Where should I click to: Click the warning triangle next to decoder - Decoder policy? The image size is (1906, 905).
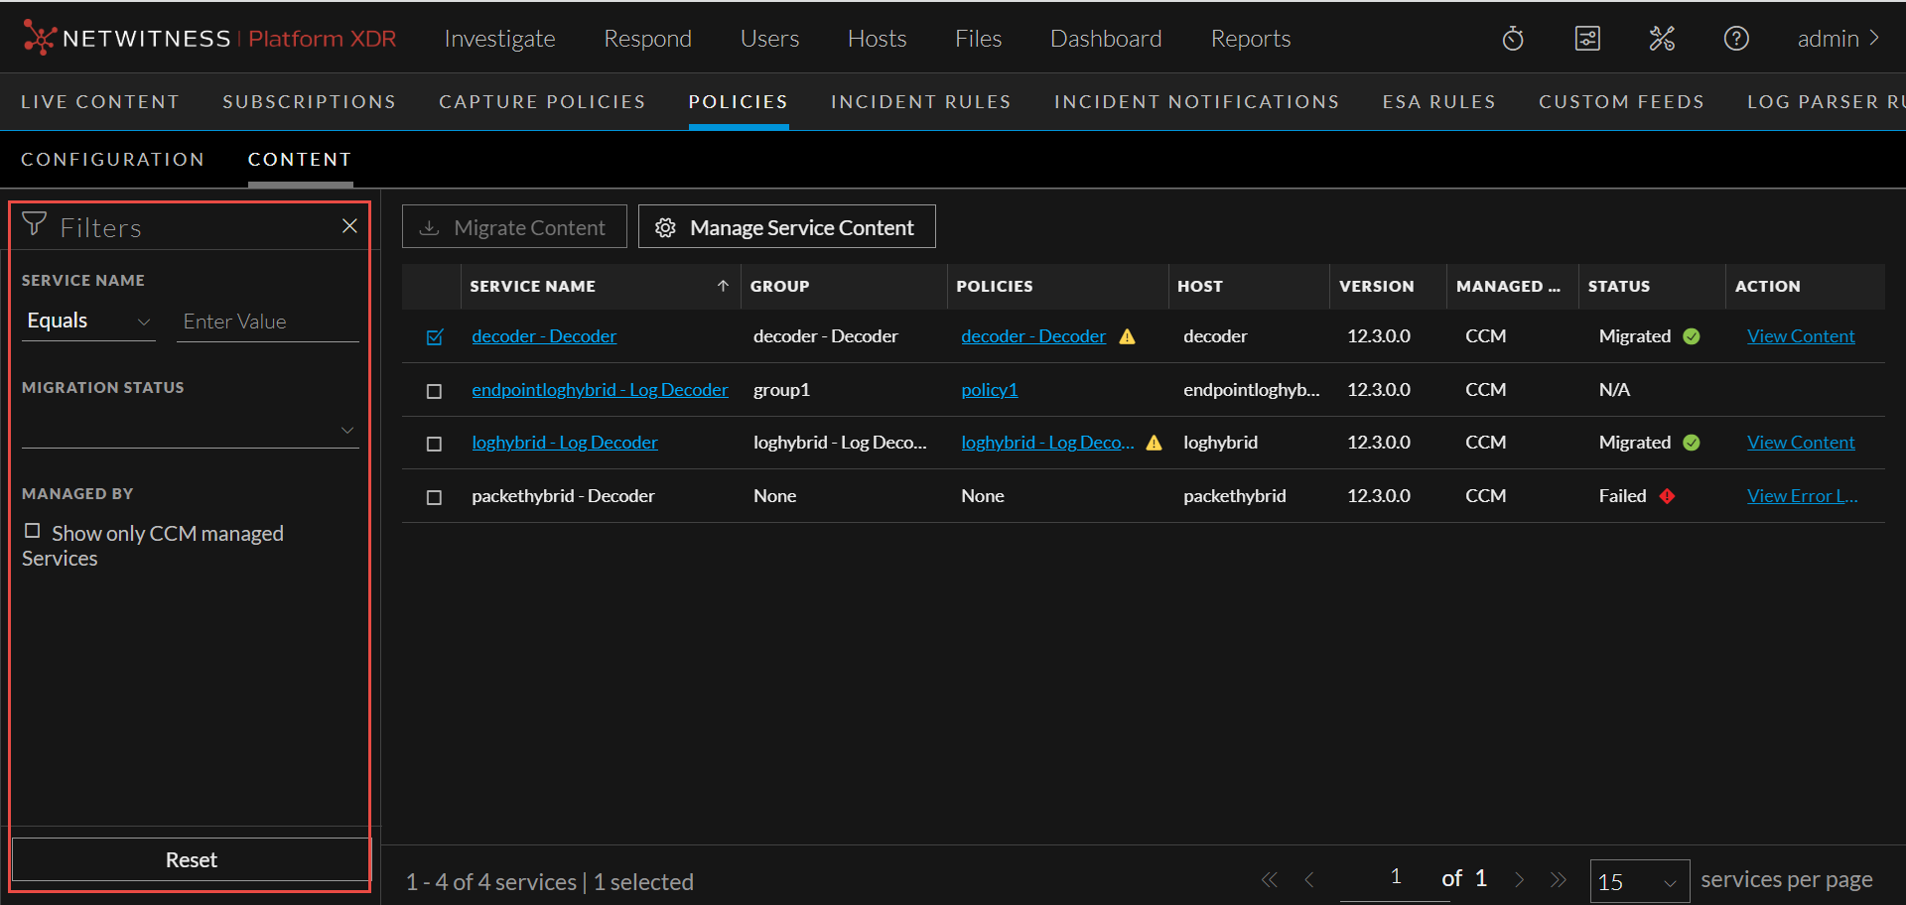point(1128,336)
